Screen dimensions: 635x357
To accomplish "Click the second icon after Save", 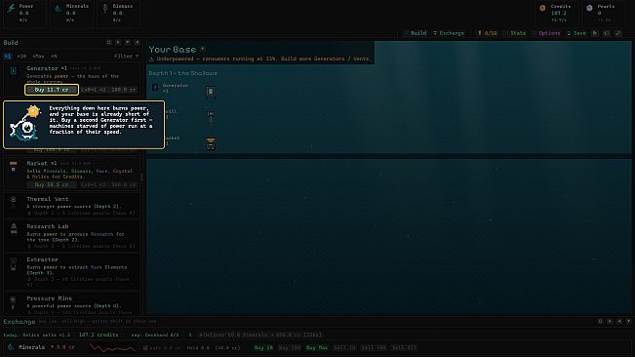I will pyautogui.click(x=607, y=33).
